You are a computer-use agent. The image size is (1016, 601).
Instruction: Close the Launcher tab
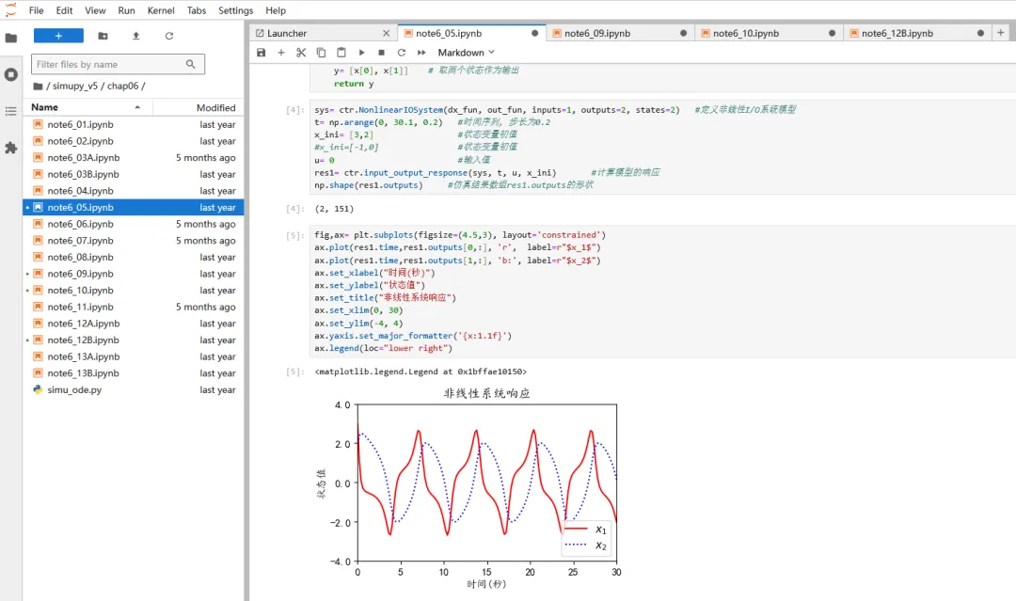(x=387, y=33)
